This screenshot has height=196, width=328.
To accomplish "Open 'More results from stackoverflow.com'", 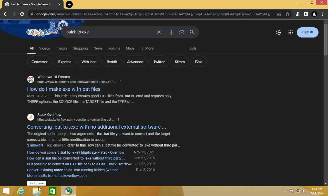I will tap(57, 176).
